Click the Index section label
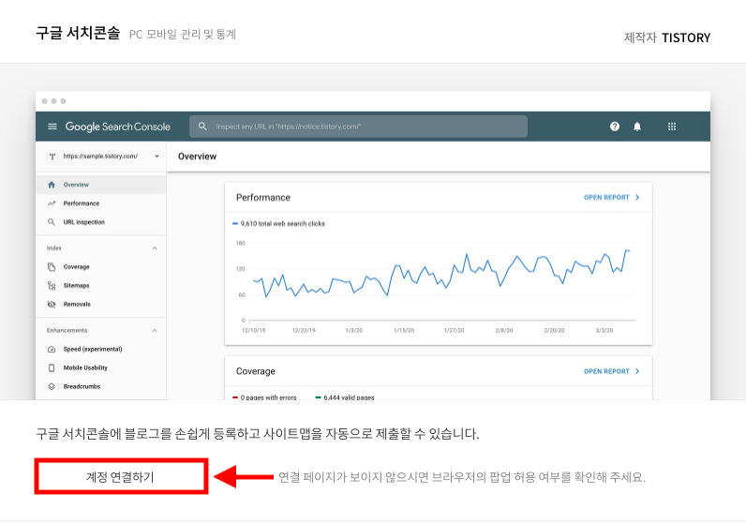Screen dimensions: 746x524 pyautogui.click(x=54, y=248)
